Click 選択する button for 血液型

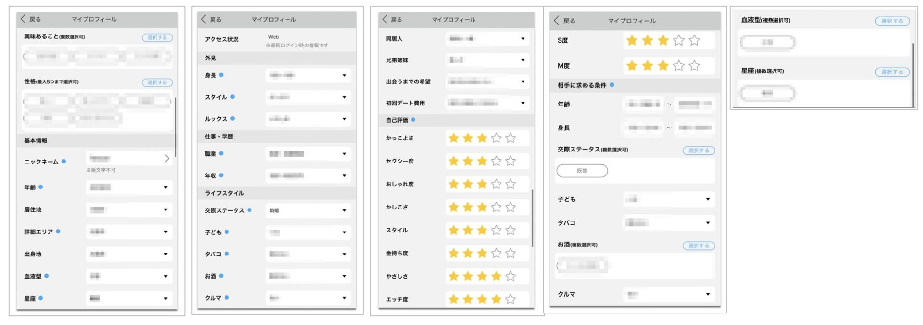(x=892, y=21)
